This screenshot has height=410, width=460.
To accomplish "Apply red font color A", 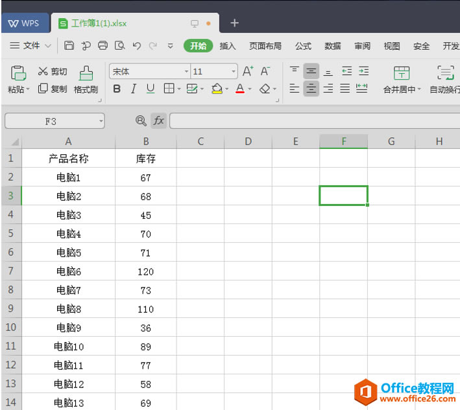I will (240, 89).
